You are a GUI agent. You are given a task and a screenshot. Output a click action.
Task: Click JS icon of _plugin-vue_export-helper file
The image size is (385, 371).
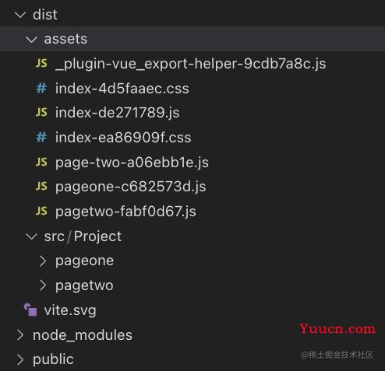point(41,63)
